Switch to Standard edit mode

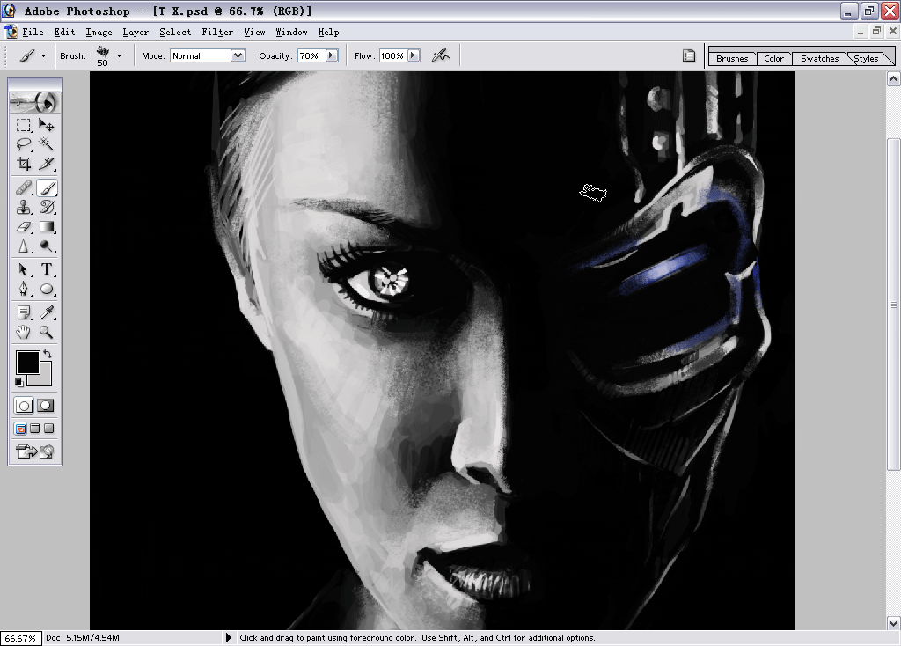tap(24, 406)
